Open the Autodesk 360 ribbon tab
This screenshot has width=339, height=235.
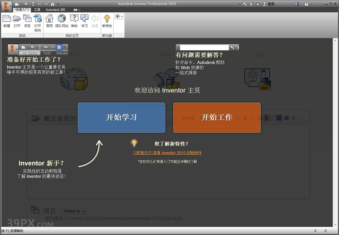(x=55, y=10)
